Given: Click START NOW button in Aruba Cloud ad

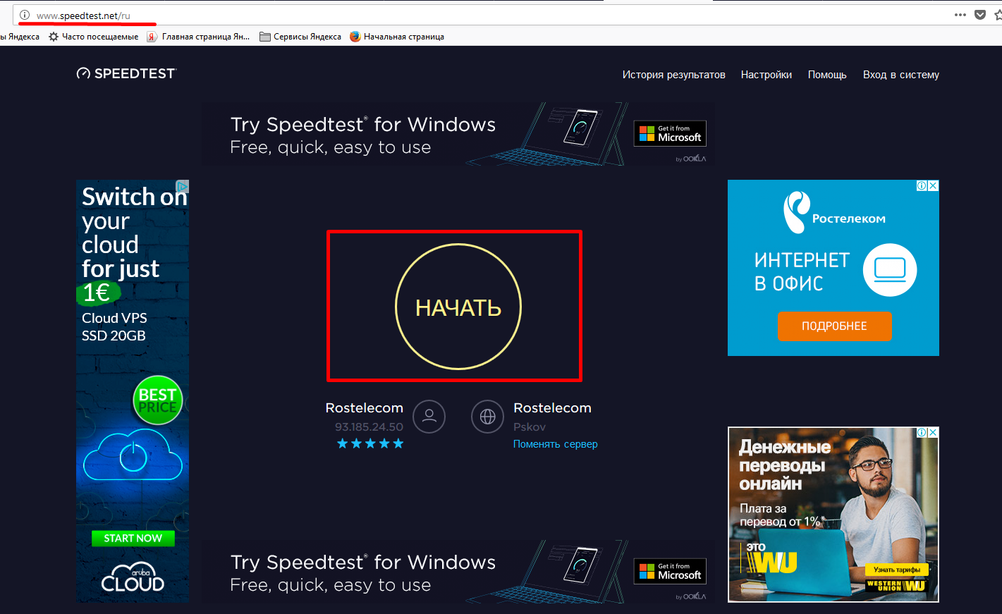Looking at the screenshot, I should [x=133, y=539].
